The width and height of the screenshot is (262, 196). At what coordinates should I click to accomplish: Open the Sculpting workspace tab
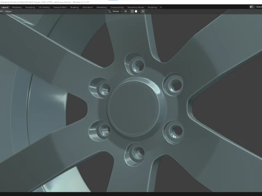(30, 7)
